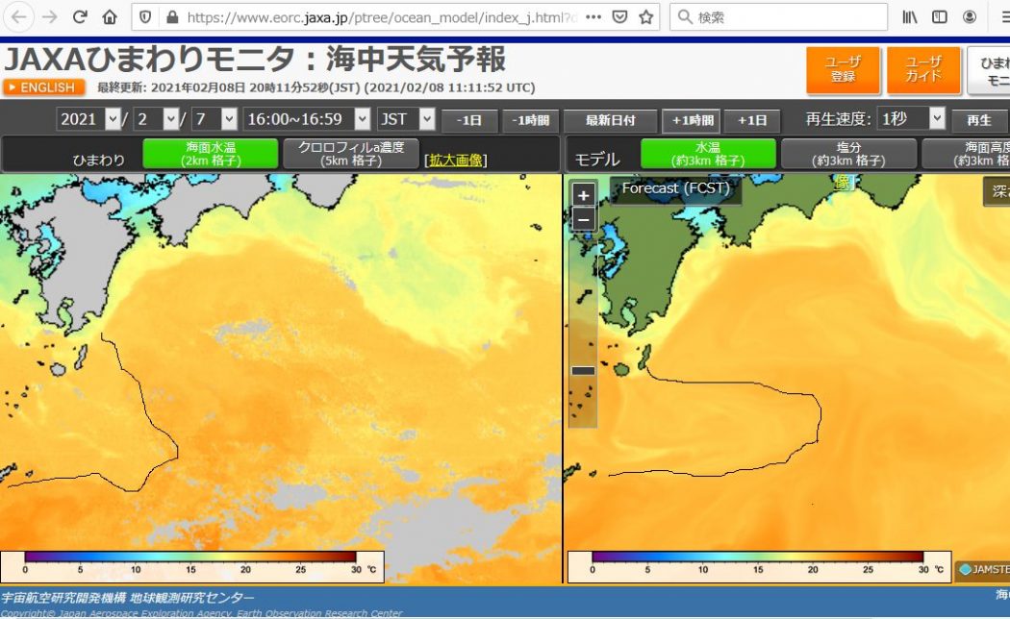Start playback with the 再生 button

979,120
